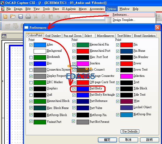This screenshot has width=162, height=144.
Task: Click the Wire color swatch
Action: 127,101
